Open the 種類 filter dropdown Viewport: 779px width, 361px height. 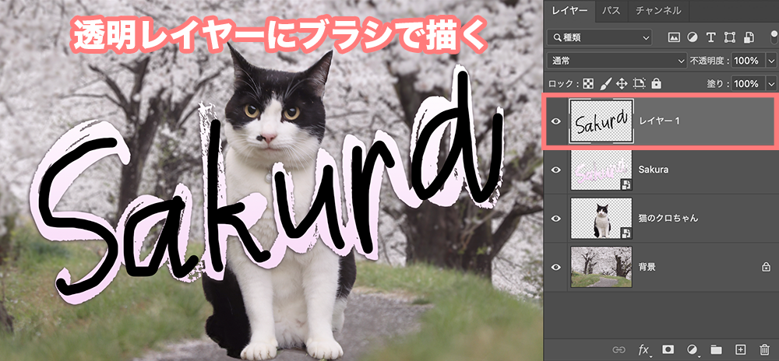click(599, 37)
